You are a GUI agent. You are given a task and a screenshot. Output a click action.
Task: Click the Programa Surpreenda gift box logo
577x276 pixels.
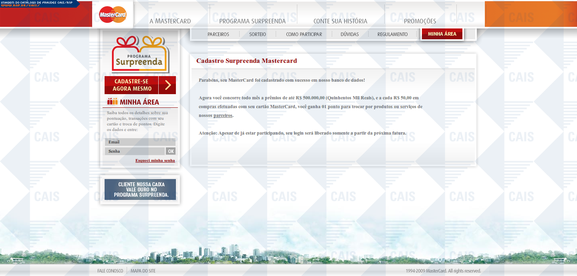139,54
